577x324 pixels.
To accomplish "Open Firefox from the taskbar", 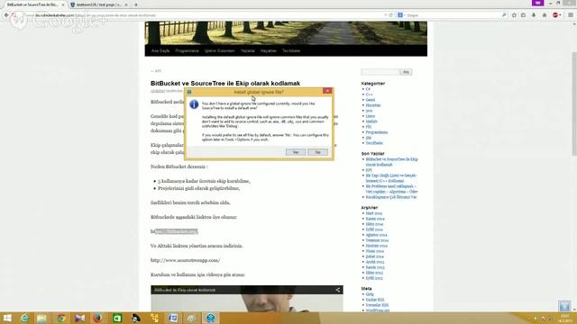I will click(x=97, y=318).
